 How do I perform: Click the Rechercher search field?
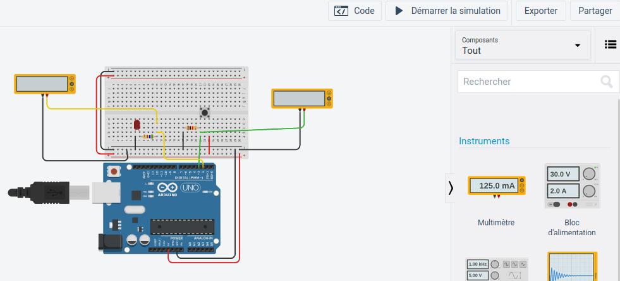528,82
